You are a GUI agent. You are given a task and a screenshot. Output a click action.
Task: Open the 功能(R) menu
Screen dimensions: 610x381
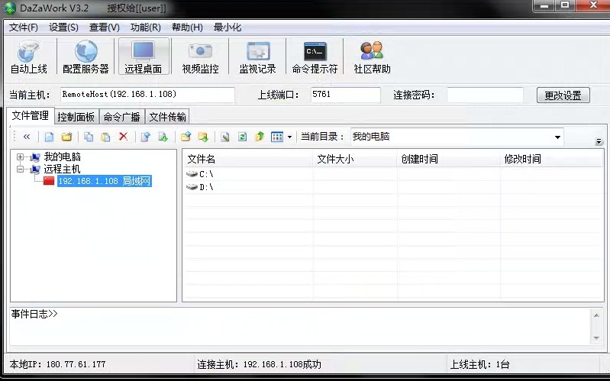[x=146, y=27]
